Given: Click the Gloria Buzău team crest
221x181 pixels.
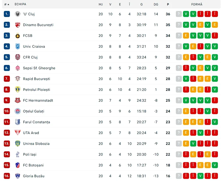Looking at the screenshot, I should point(18,176).
